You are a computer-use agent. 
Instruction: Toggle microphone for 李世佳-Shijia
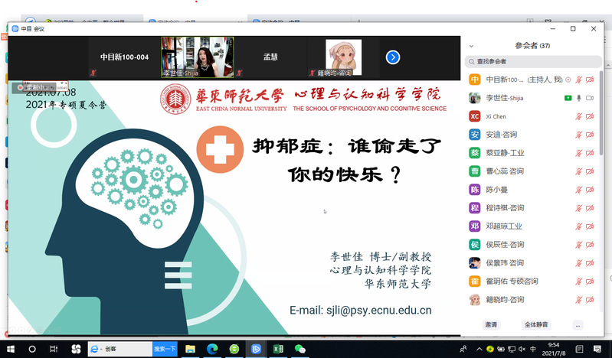point(579,98)
